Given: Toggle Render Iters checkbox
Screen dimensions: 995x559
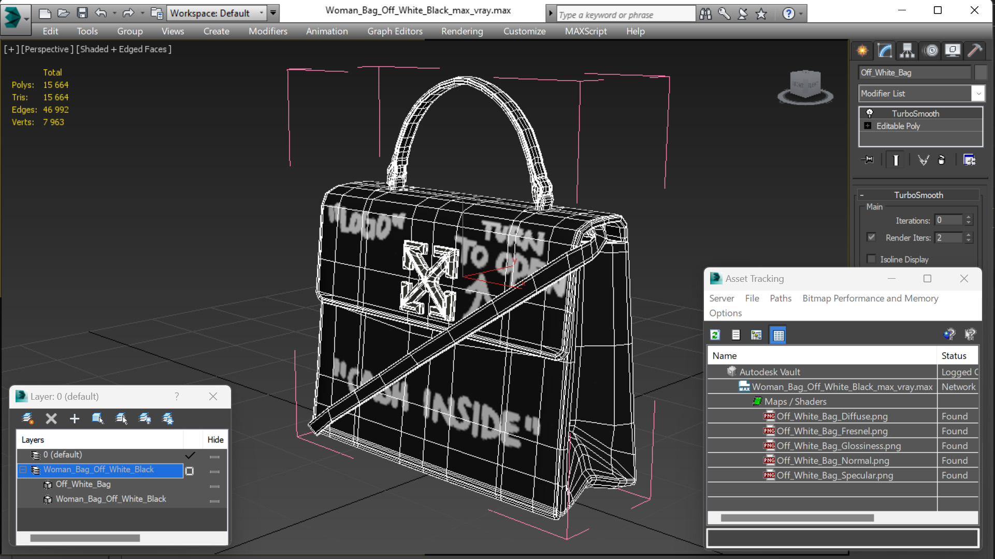Looking at the screenshot, I should pos(871,237).
